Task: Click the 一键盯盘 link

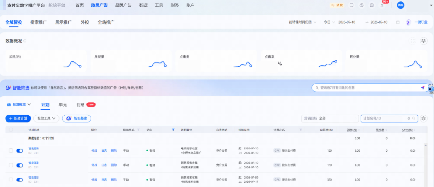Action: click(421, 22)
